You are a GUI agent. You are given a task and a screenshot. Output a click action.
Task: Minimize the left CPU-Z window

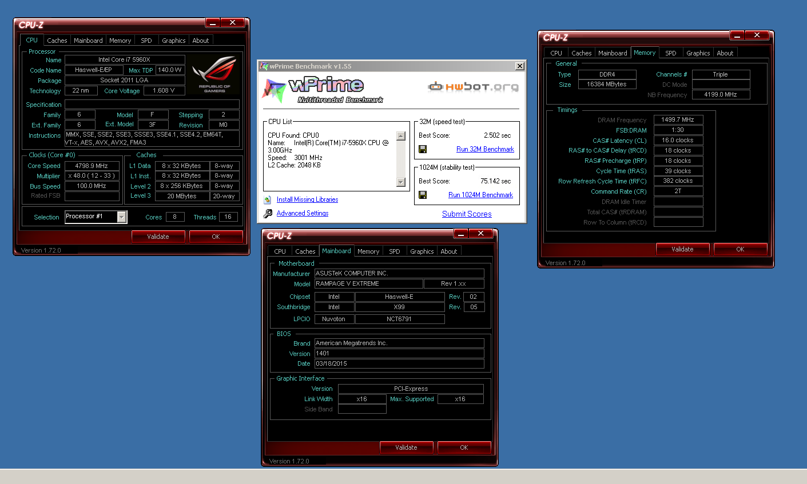(x=213, y=23)
